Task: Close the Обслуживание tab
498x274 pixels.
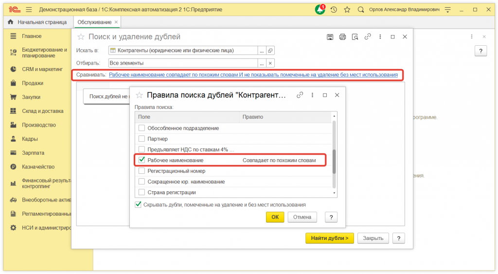Action: pos(116,22)
